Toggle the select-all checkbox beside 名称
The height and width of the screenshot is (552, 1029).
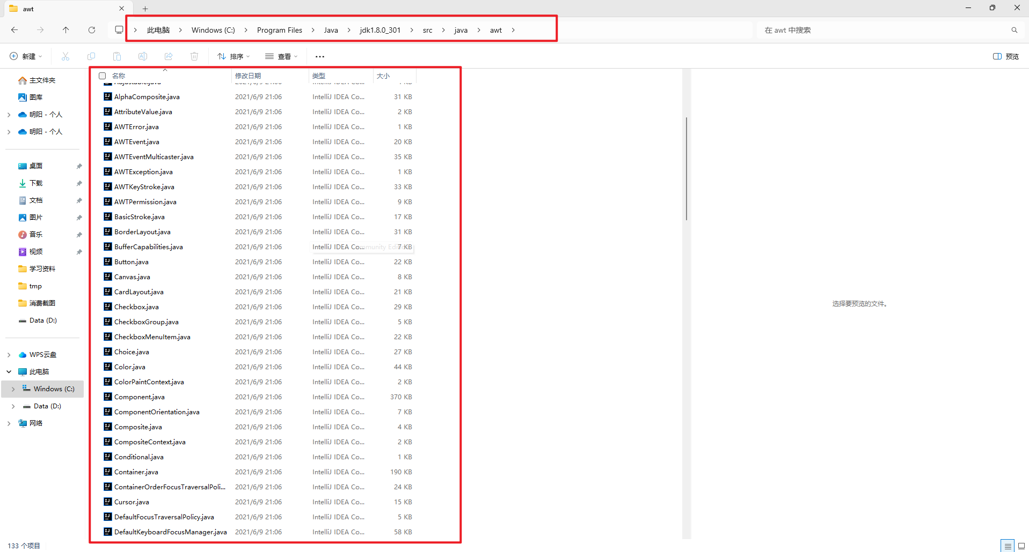coord(102,76)
